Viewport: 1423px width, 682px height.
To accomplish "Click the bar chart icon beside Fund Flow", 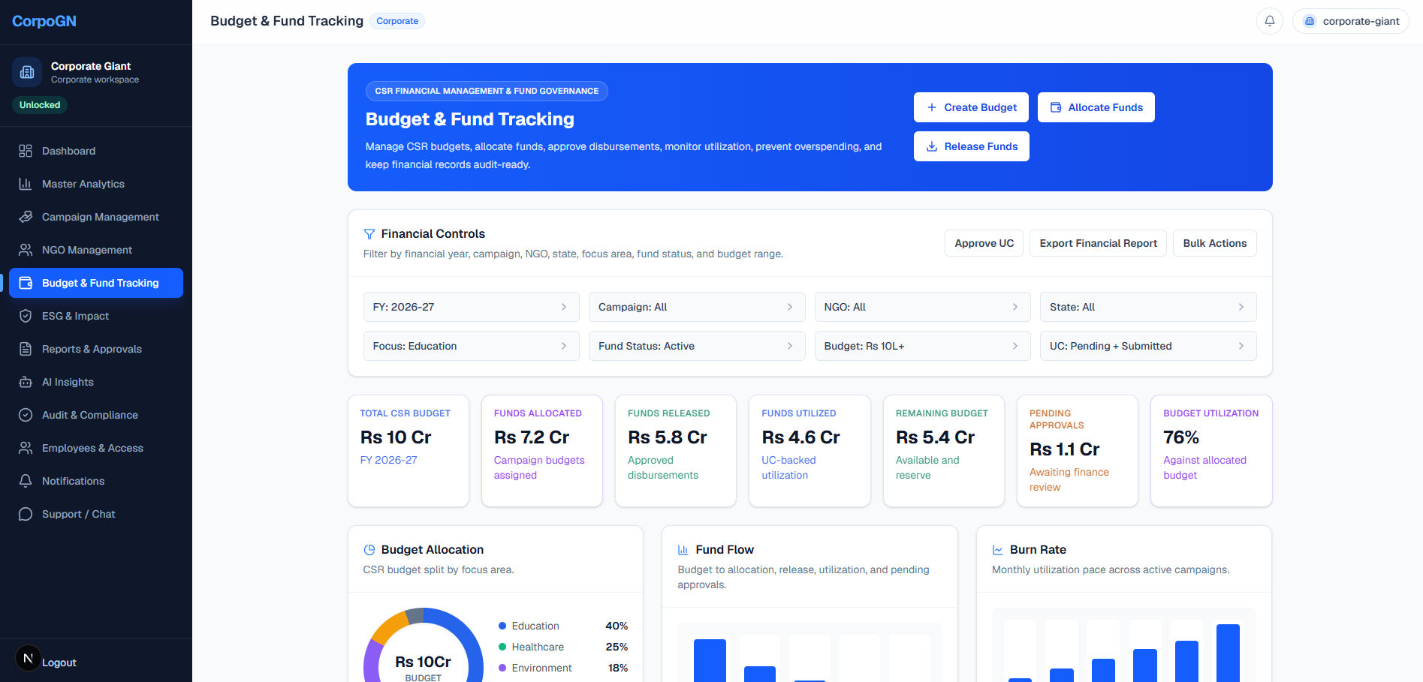I will pyautogui.click(x=683, y=550).
